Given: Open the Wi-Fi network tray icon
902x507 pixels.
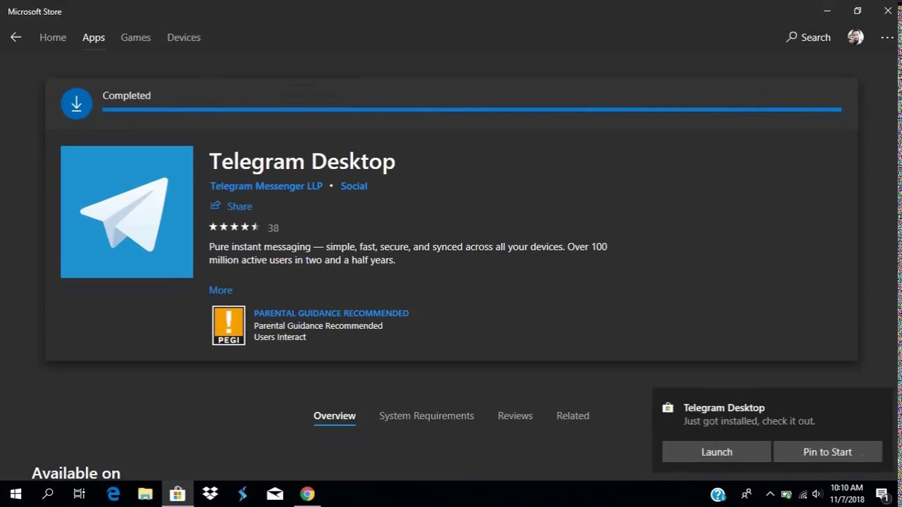Looking at the screenshot, I should click(803, 494).
